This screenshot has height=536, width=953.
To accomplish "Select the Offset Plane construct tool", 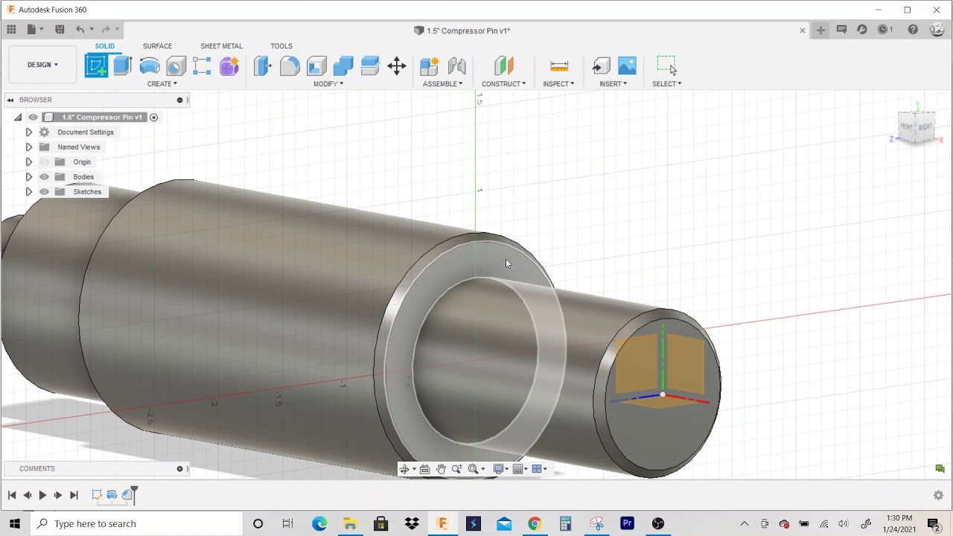I will tap(504, 66).
